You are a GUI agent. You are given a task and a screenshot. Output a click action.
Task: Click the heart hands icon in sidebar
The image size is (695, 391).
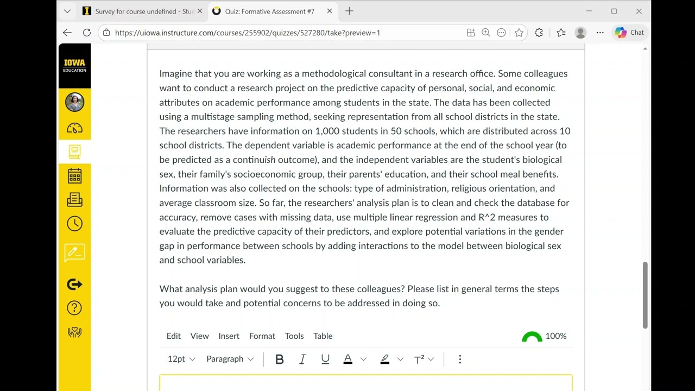coord(75,332)
